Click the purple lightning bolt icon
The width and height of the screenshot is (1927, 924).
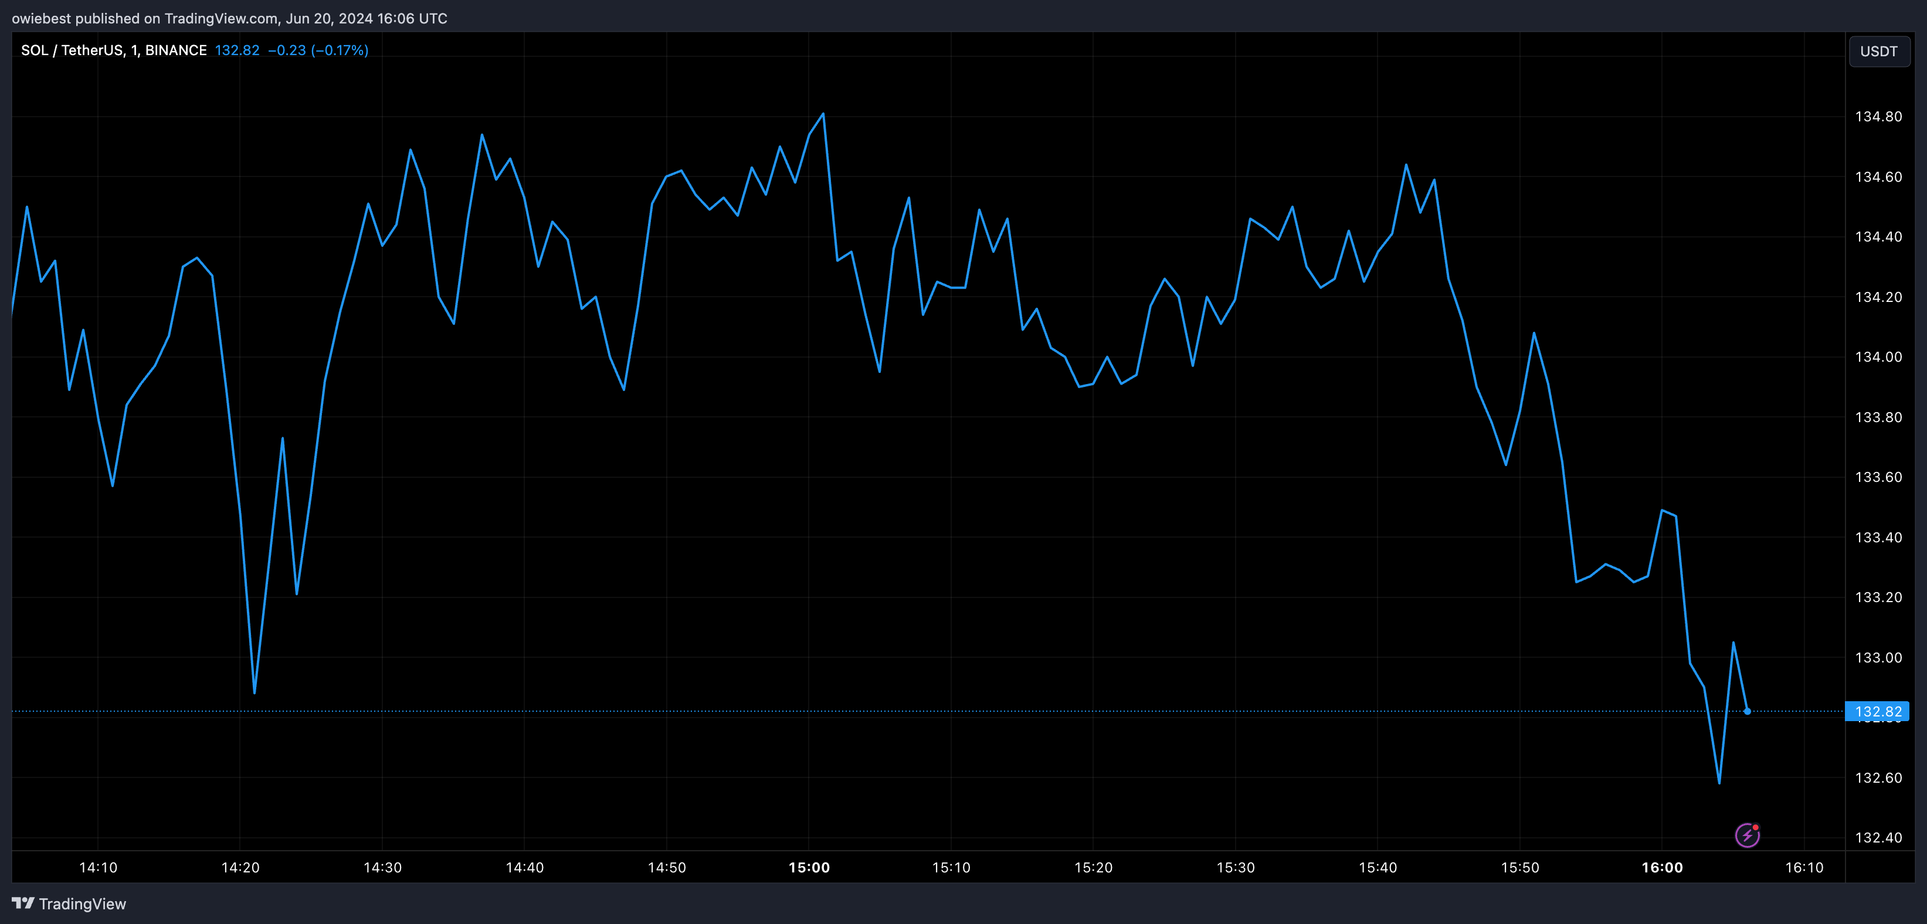1747,835
